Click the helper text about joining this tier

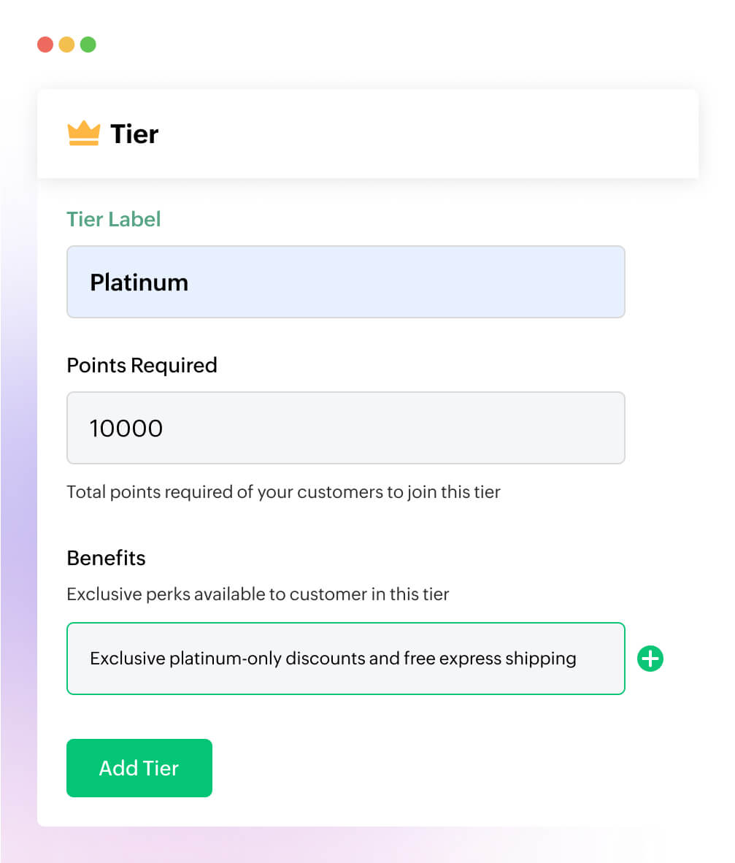pos(283,492)
